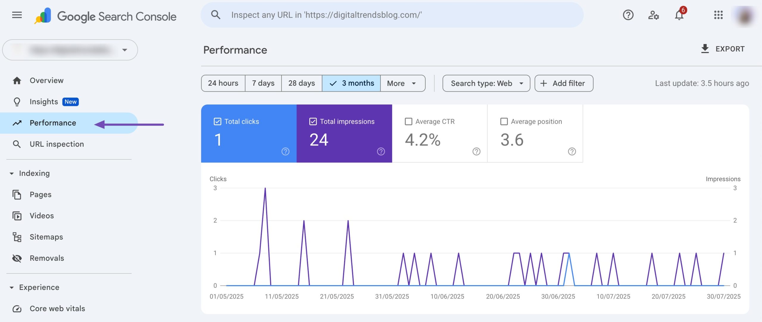Open the hamburger main menu icon
Screen dimensions: 762x322
17,15
